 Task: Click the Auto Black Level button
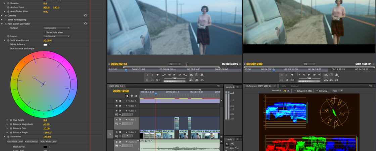(15, 142)
